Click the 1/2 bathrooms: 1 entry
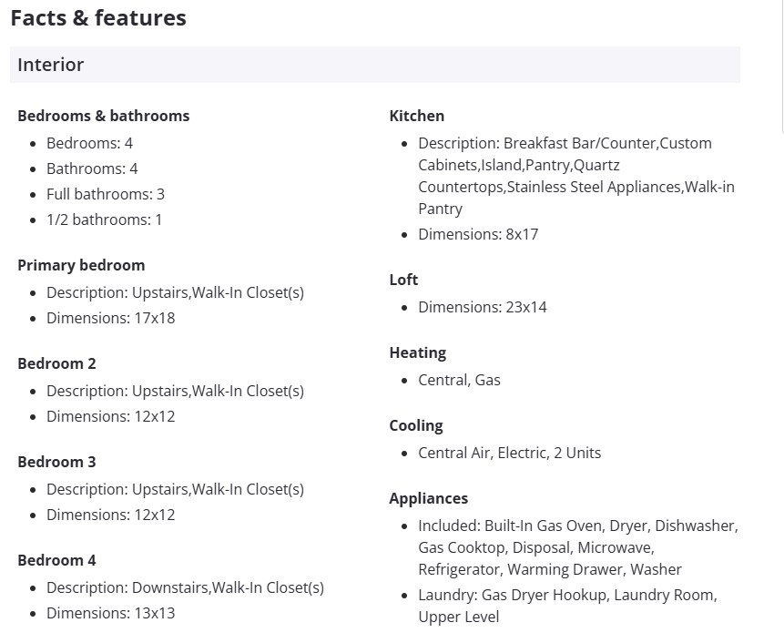 coord(104,219)
